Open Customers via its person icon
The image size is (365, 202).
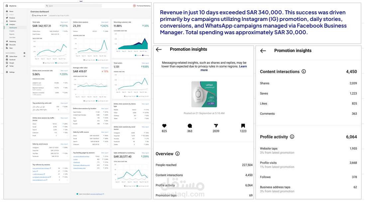[7, 21]
